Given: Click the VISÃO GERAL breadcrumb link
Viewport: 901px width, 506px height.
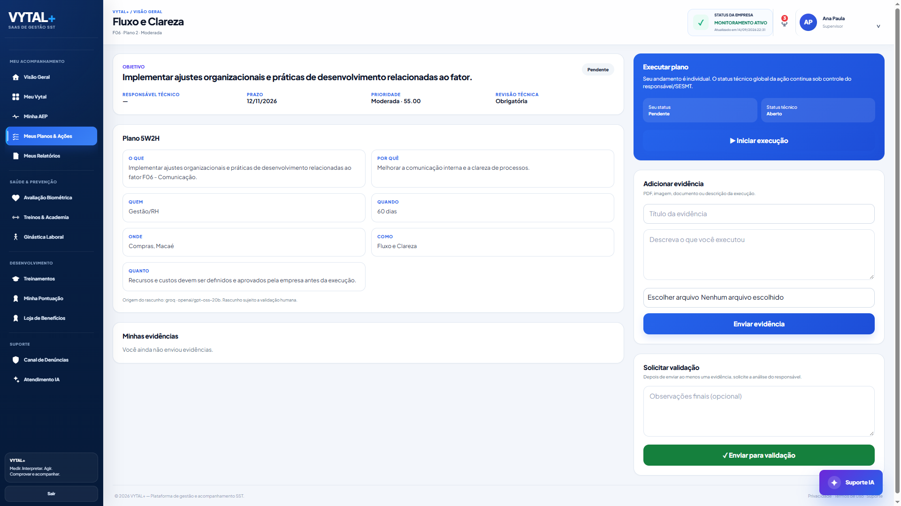Looking at the screenshot, I should [x=148, y=12].
